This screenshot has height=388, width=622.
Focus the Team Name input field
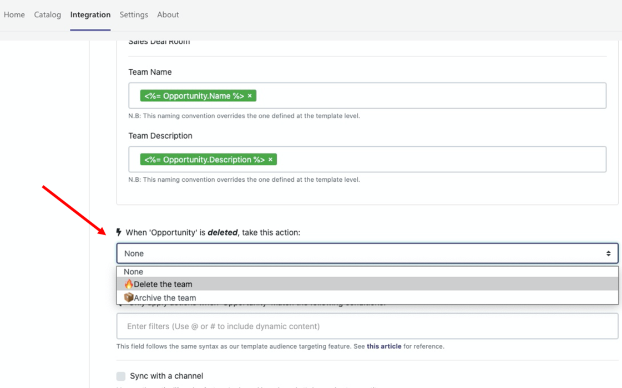click(x=367, y=95)
